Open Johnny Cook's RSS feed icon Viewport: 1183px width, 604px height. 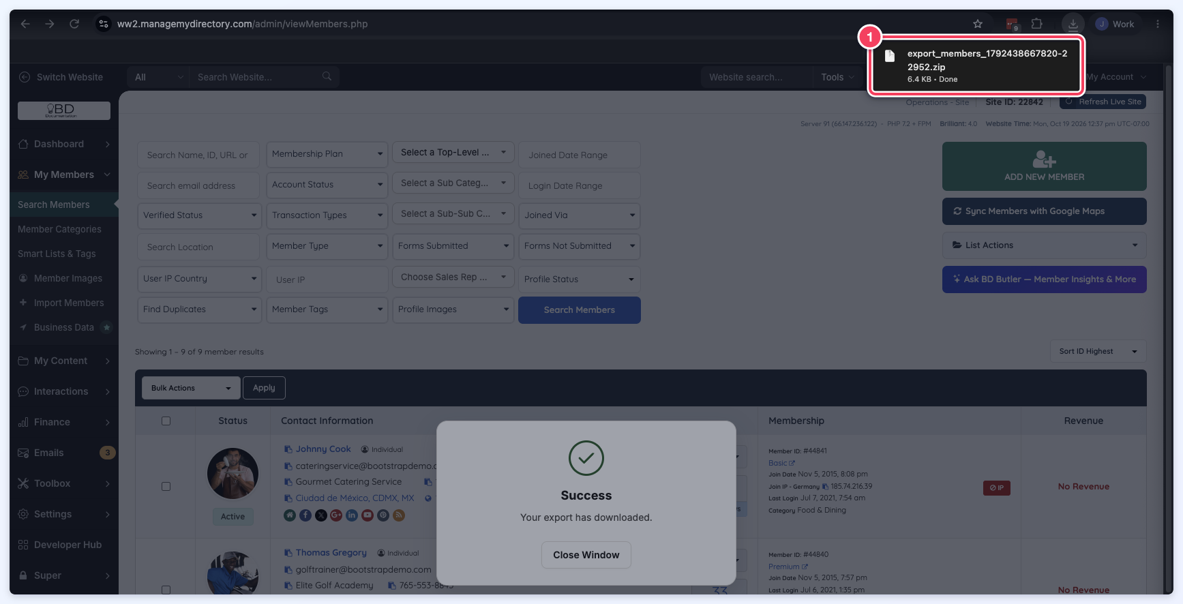399,515
